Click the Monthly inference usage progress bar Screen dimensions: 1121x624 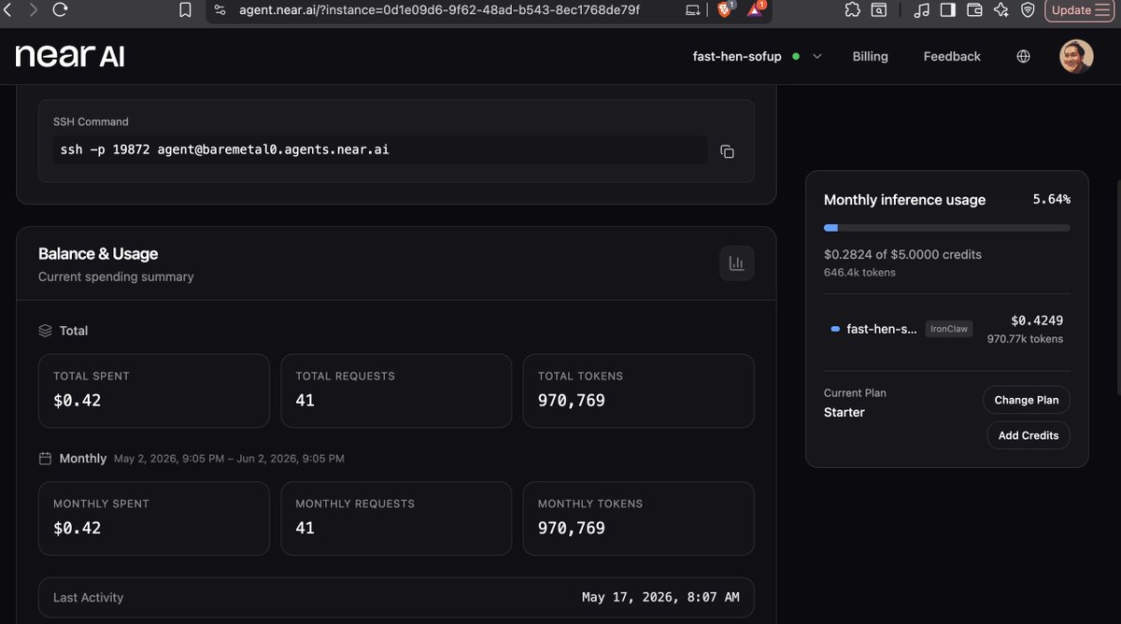(x=946, y=228)
